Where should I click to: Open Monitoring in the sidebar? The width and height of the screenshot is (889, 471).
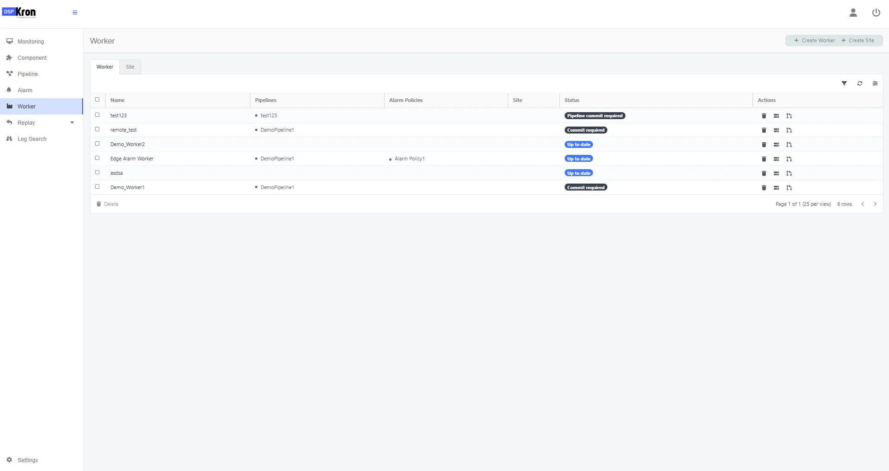pyautogui.click(x=41, y=42)
